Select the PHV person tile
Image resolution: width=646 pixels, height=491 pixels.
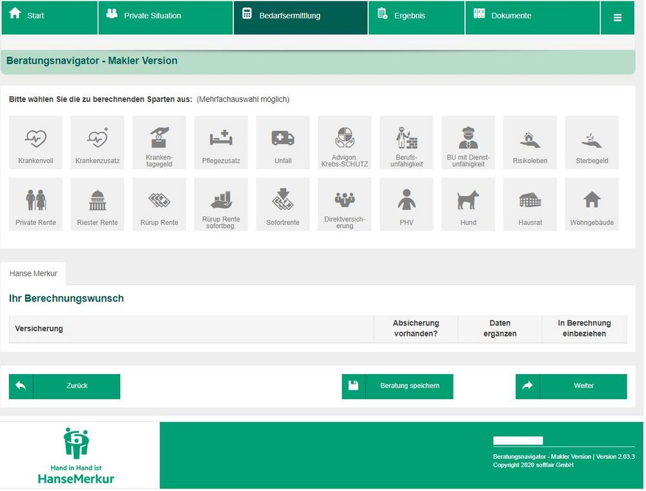(x=406, y=204)
